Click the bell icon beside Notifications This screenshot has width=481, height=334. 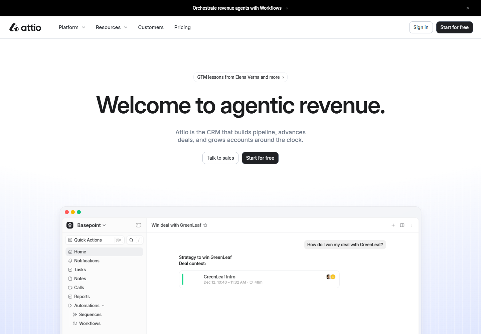pos(70,261)
